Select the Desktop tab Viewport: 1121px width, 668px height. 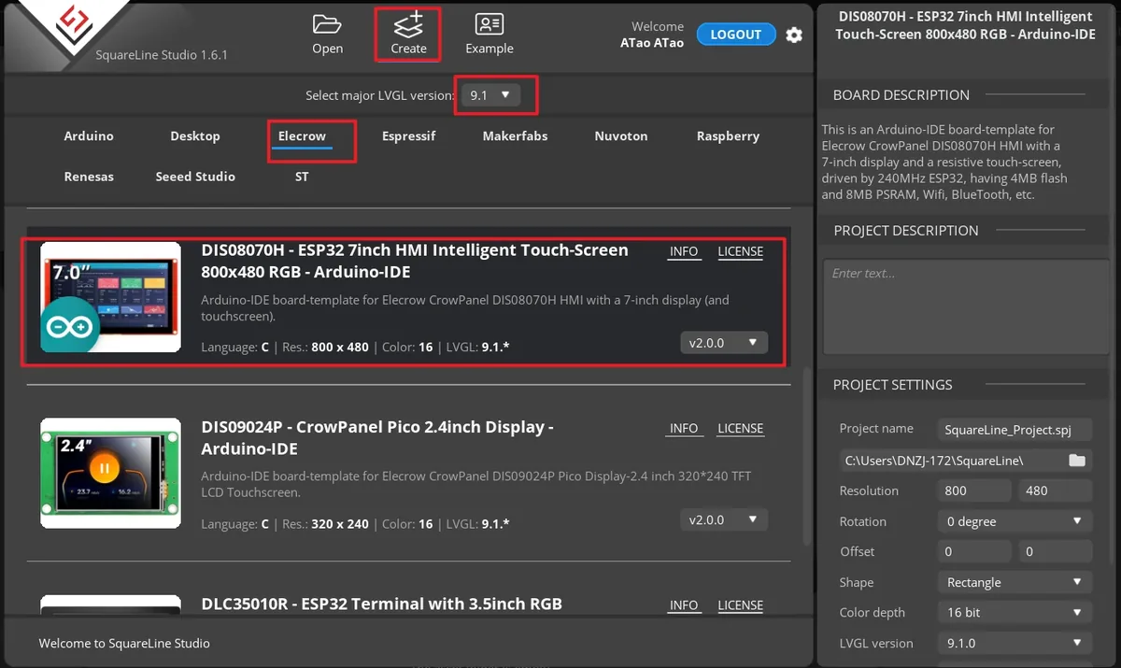click(195, 136)
